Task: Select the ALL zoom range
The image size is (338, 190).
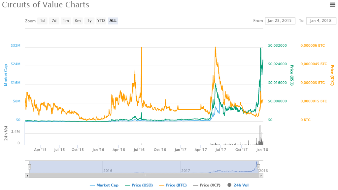Action: (113, 21)
